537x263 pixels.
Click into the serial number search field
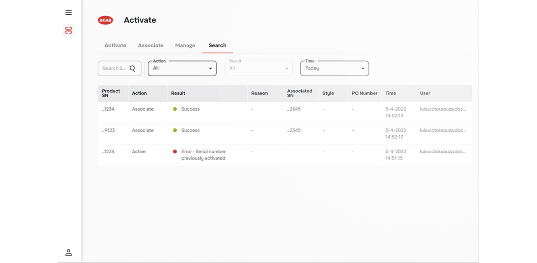coord(114,68)
